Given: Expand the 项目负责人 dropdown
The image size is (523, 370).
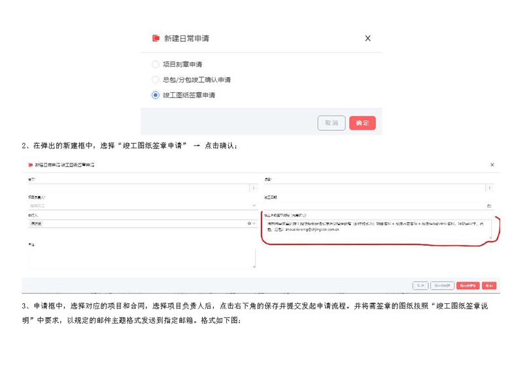Looking at the screenshot, I should (252, 205).
